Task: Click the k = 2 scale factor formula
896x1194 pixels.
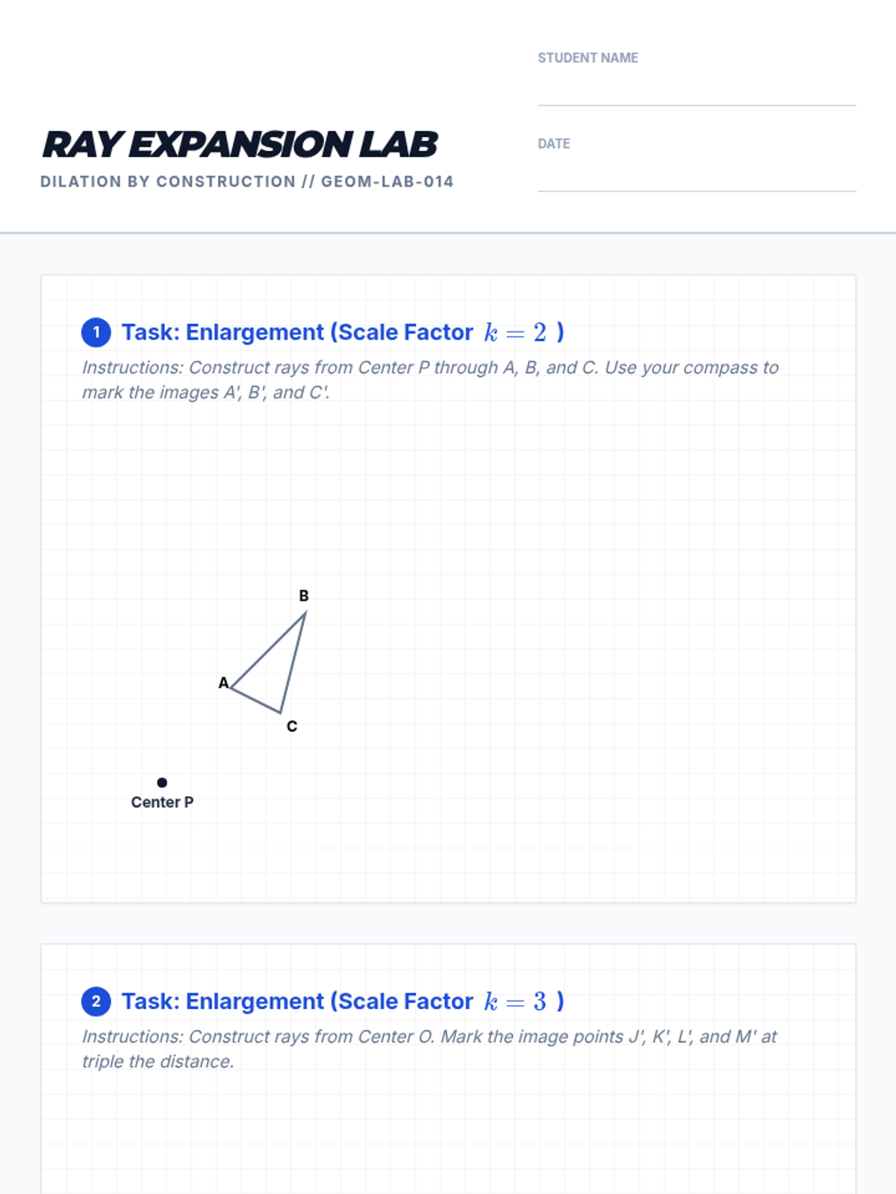Action: click(x=515, y=332)
